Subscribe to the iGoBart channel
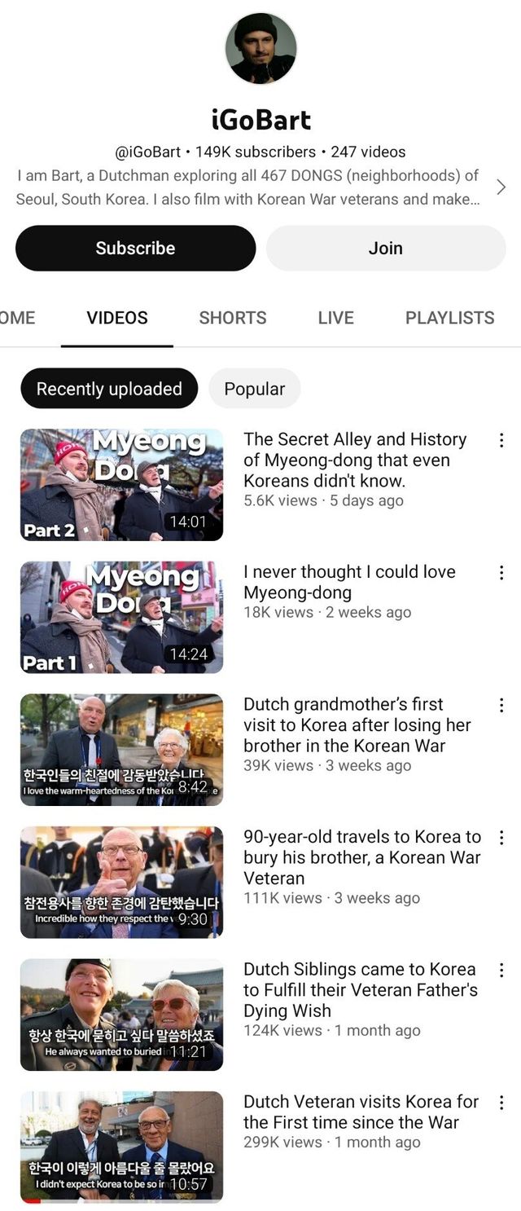The width and height of the screenshot is (521, 1211). pyautogui.click(x=135, y=248)
